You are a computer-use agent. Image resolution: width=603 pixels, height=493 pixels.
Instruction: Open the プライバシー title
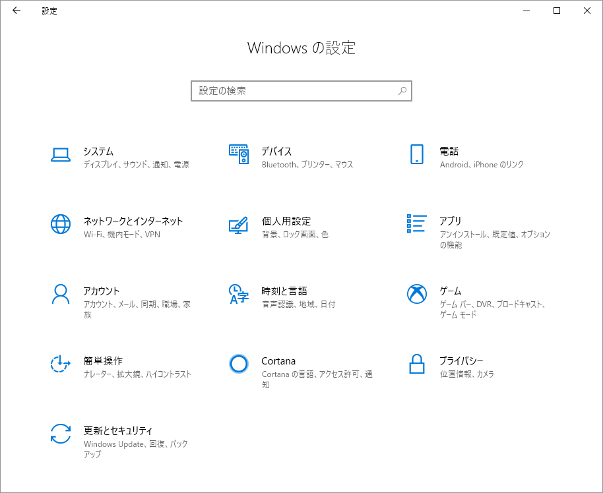pos(461,361)
